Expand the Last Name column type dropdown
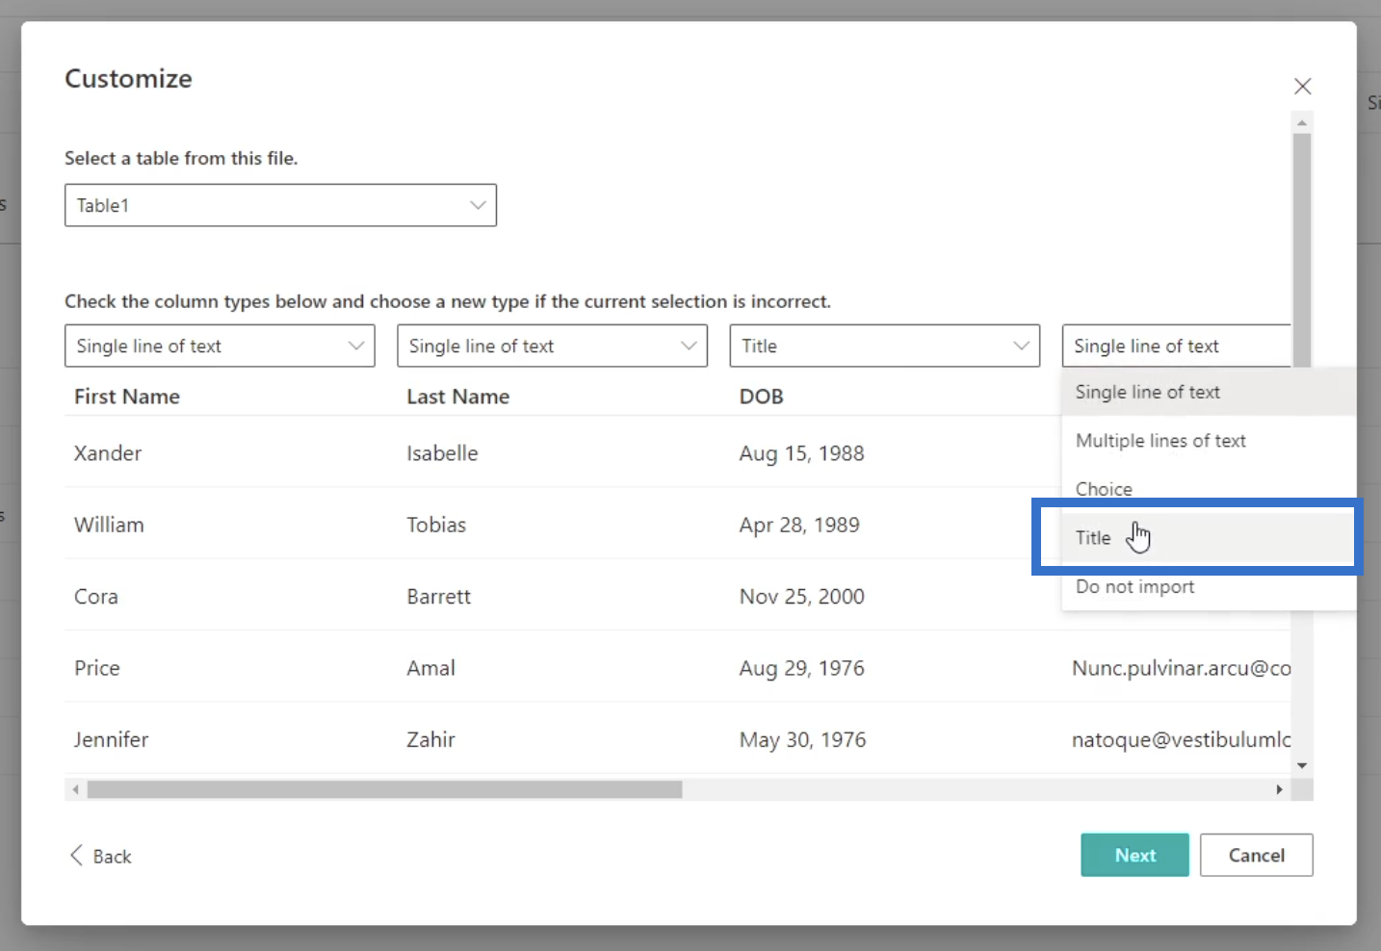 click(552, 346)
